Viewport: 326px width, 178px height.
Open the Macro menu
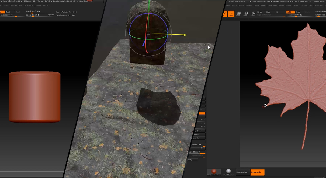234,5
